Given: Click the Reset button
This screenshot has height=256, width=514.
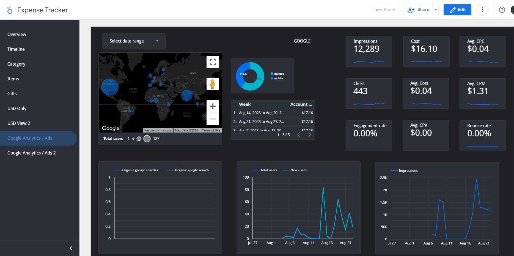Looking at the screenshot, I should coord(386,10).
